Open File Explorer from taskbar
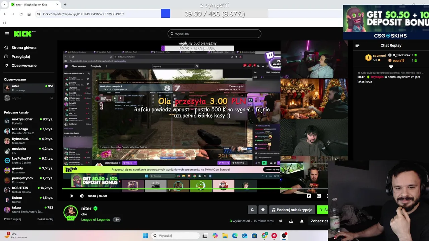The height and width of the screenshot is (241, 429). [x=225, y=236]
